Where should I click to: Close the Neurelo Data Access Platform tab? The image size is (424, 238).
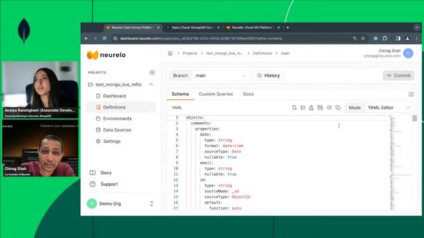[158, 28]
